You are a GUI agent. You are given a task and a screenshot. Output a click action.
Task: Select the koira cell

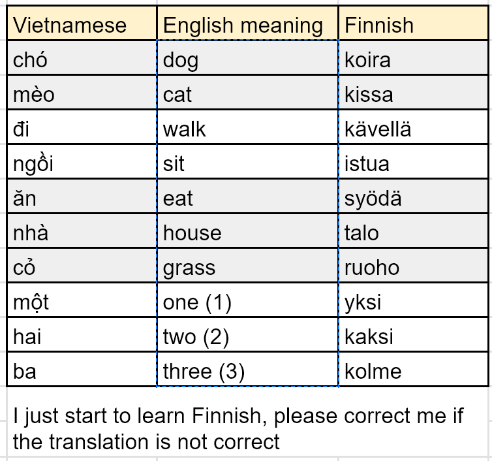[x=413, y=57]
